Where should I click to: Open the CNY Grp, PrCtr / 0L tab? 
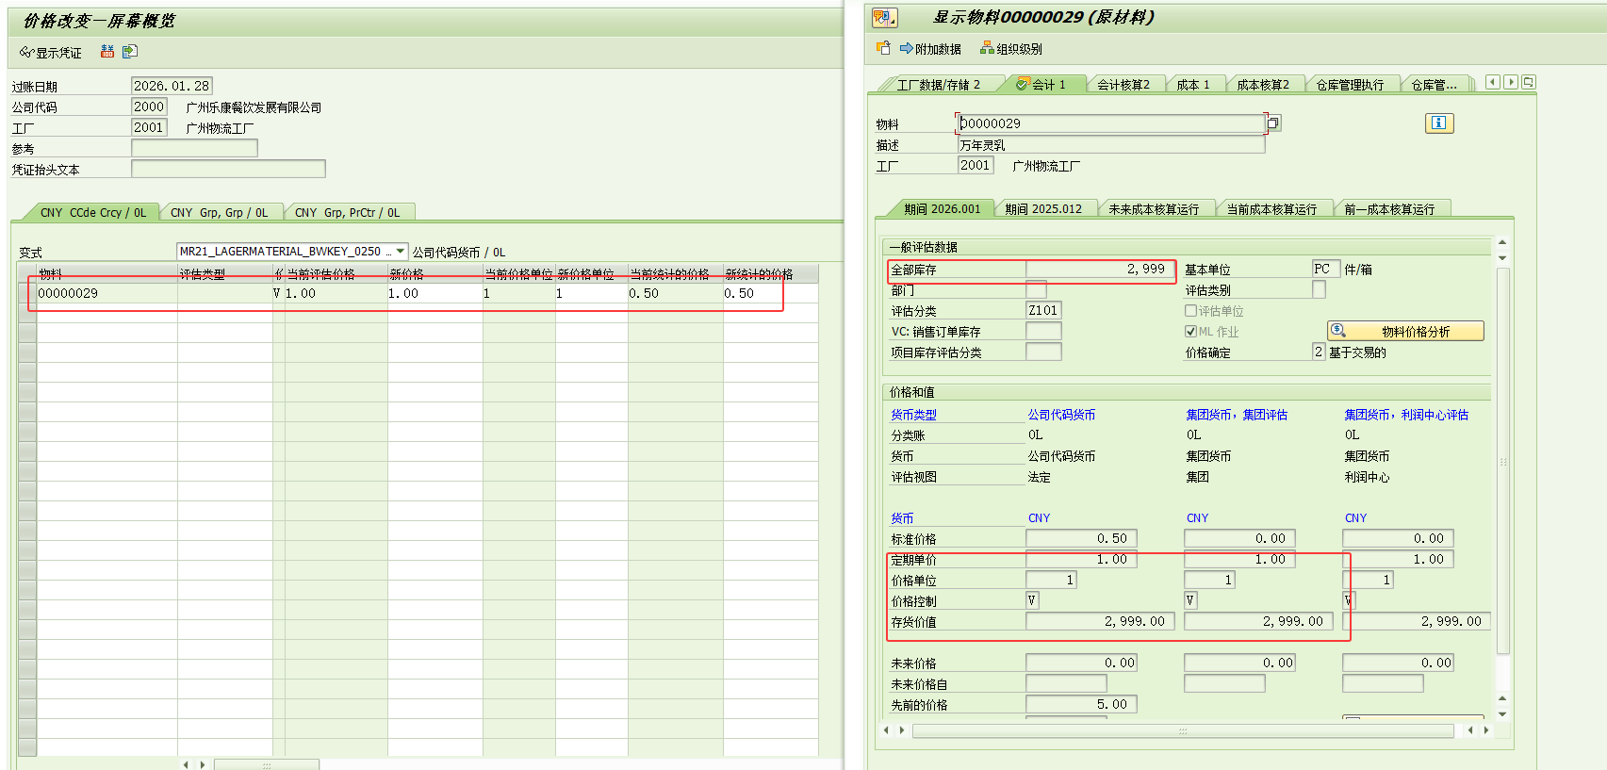click(347, 213)
